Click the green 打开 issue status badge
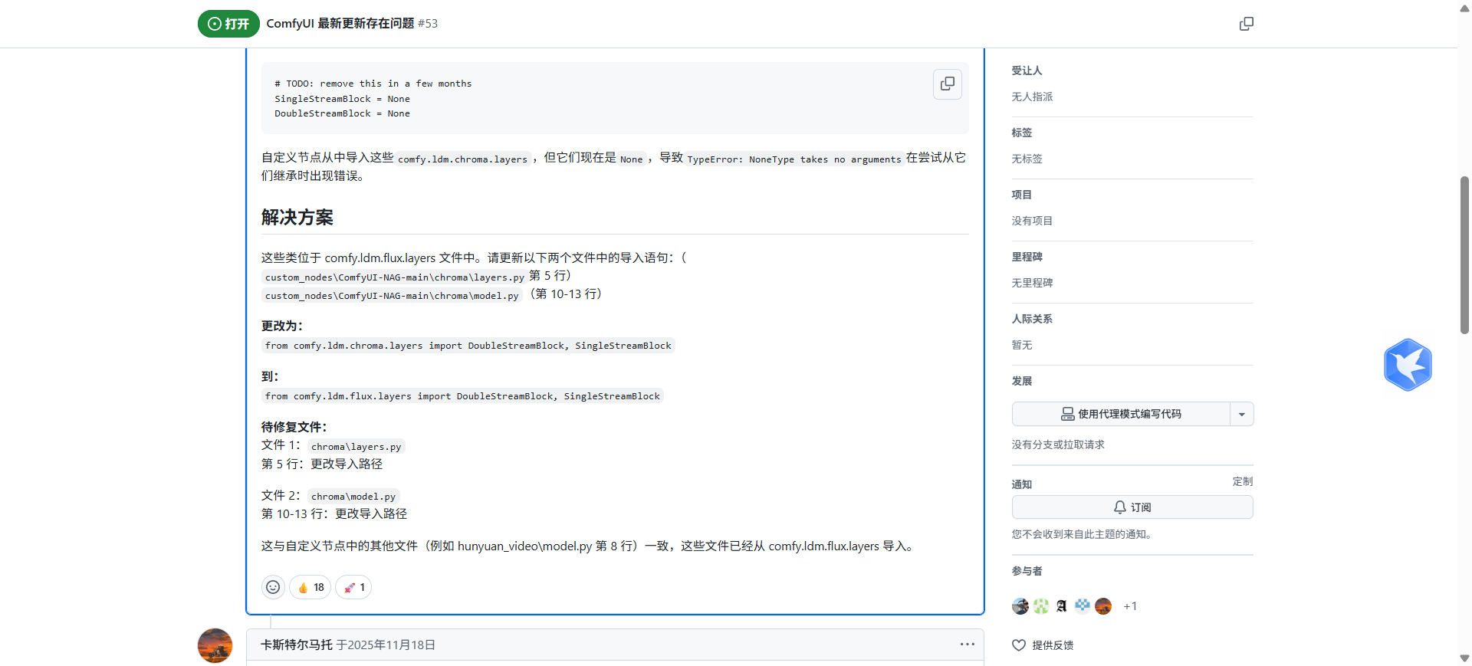Viewport: 1472px width, 666px height. click(228, 24)
